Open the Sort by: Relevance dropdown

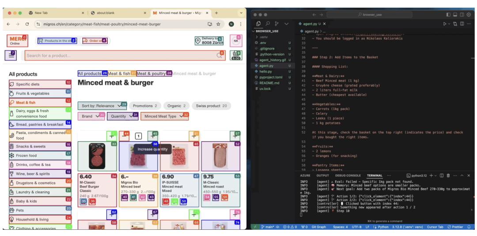pyautogui.click(x=102, y=106)
